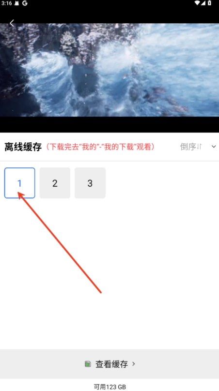Screen dimensions: 219x391
Task: Toggle the 倒序 reverse order option
Action: click(191, 147)
